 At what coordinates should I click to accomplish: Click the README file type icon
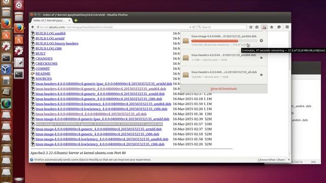[x=33, y=74]
